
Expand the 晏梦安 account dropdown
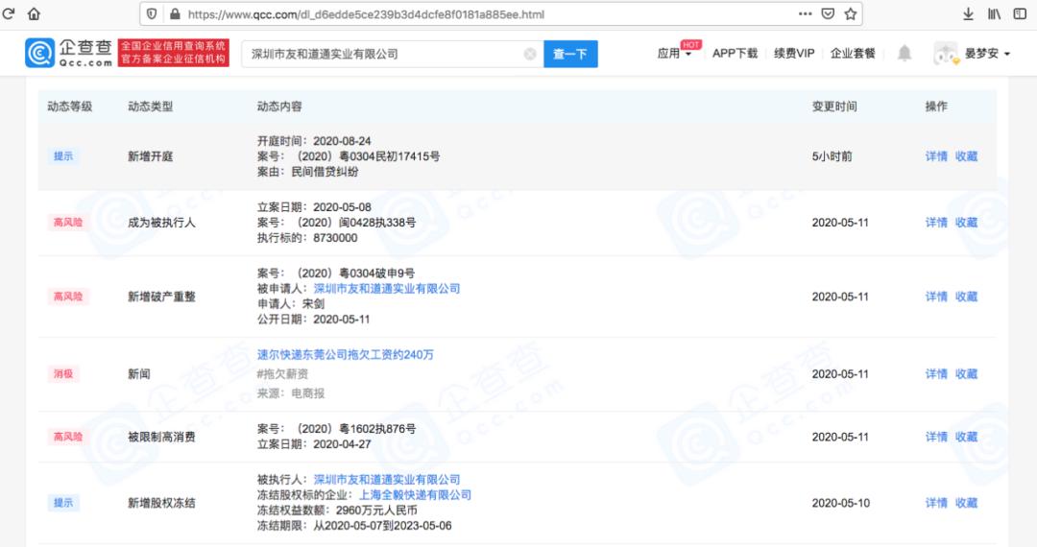point(987,54)
